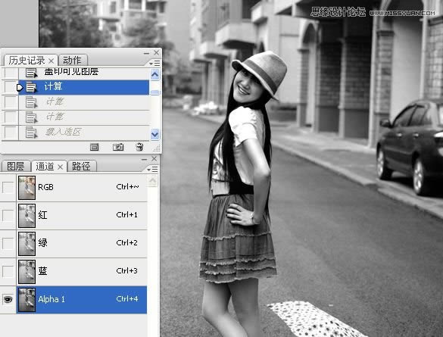This screenshot has width=443, height=337.
Task: Click the history panel trash icon
Action: [139, 147]
